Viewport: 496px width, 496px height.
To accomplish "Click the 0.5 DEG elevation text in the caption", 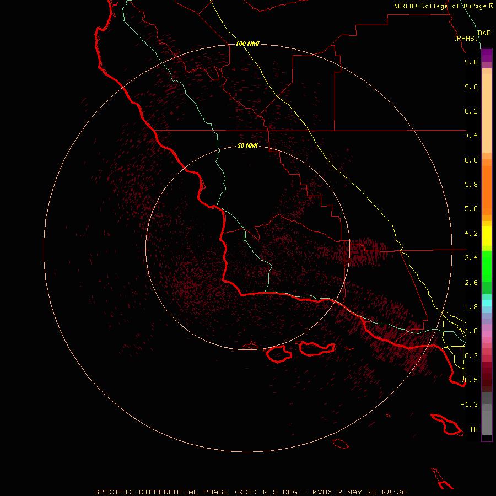I will click(x=281, y=492).
